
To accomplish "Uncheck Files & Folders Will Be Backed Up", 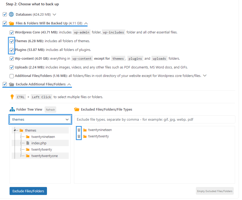I will (x=5, y=23).
